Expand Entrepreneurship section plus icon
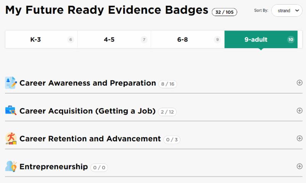This screenshot has width=306, height=183. click(x=299, y=166)
